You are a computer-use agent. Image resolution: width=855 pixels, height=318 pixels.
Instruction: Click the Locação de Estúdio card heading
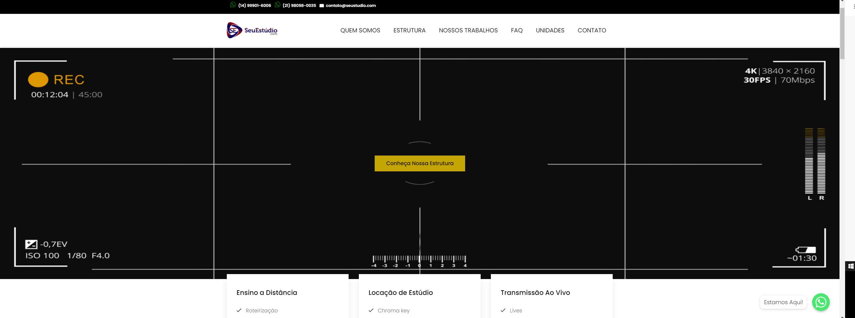(400, 293)
